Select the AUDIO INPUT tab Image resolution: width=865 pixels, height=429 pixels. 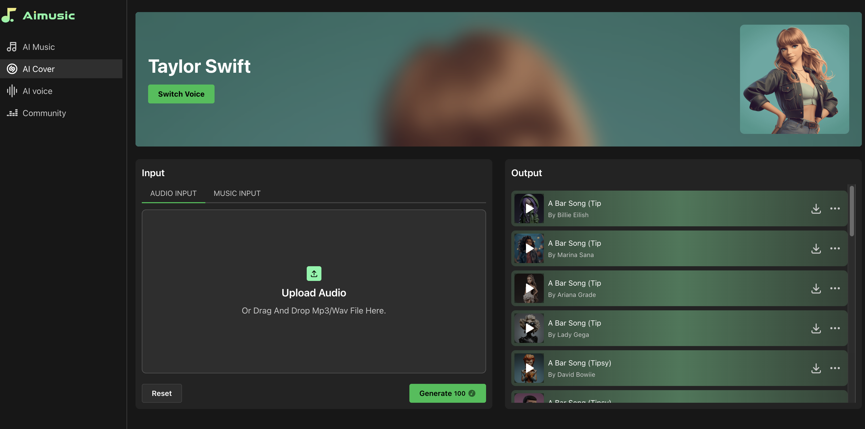(173, 193)
